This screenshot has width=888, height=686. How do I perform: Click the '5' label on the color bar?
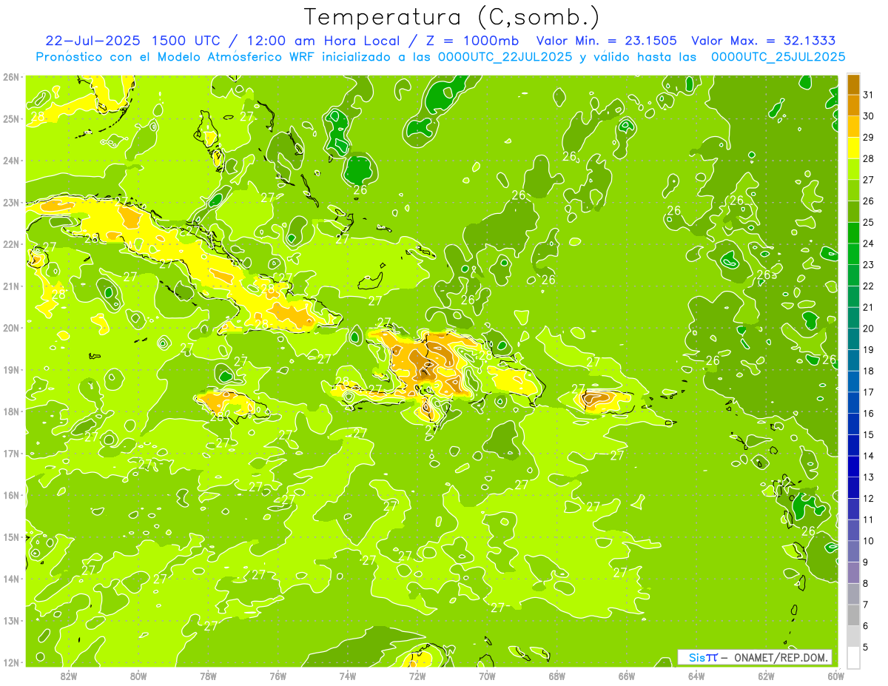pyautogui.click(x=867, y=647)
